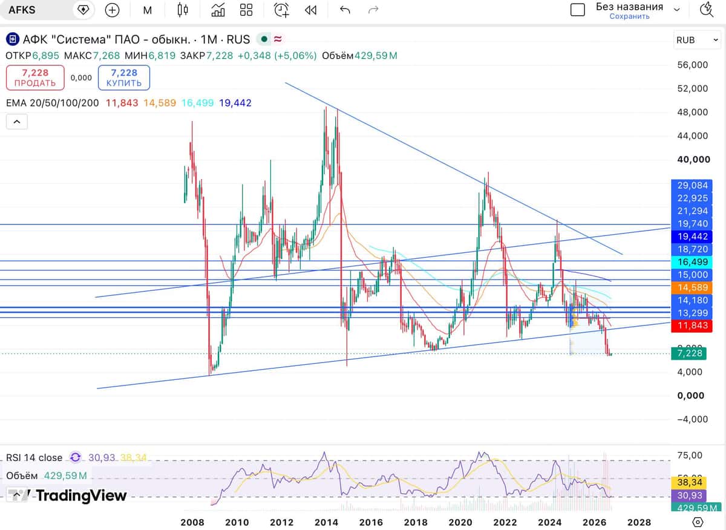Undo the last chart action

coord(345,10)
